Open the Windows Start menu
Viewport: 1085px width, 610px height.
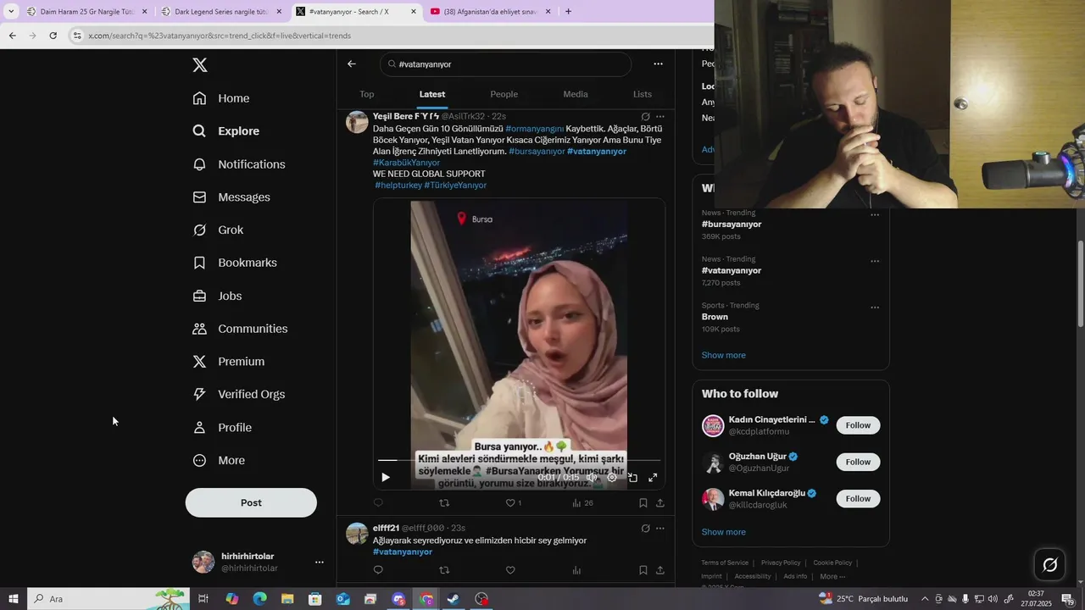click(14, 599)
